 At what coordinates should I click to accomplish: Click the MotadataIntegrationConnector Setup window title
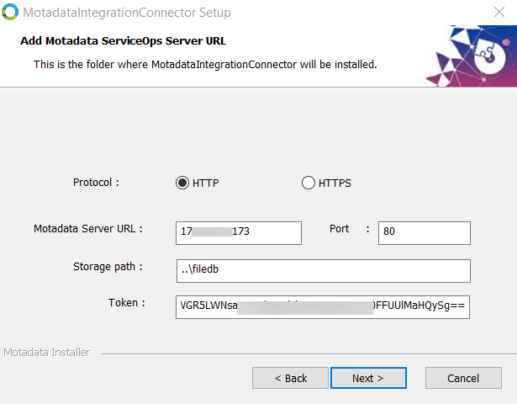128,13
